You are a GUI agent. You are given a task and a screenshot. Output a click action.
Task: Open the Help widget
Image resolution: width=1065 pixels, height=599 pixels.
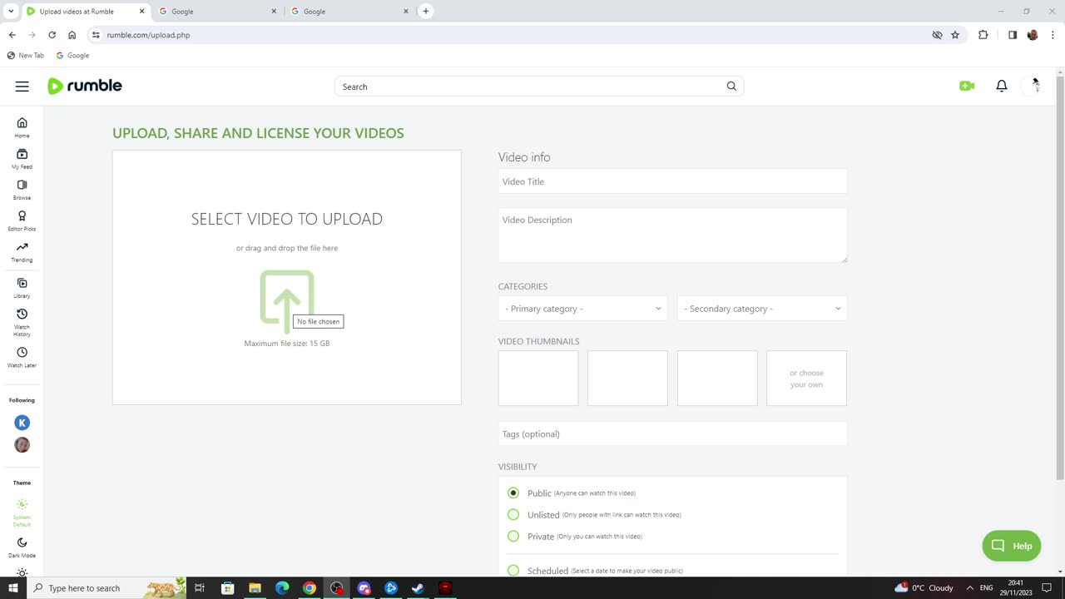[1011, 546]
